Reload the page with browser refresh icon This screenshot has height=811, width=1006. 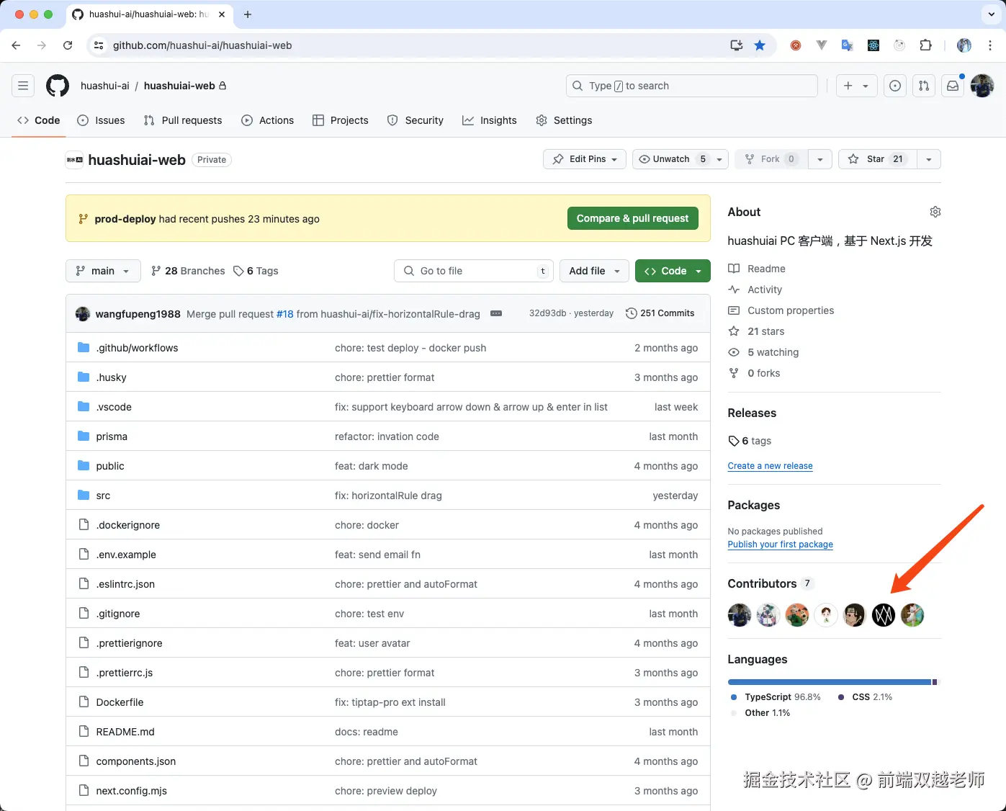tap(68, 45)
